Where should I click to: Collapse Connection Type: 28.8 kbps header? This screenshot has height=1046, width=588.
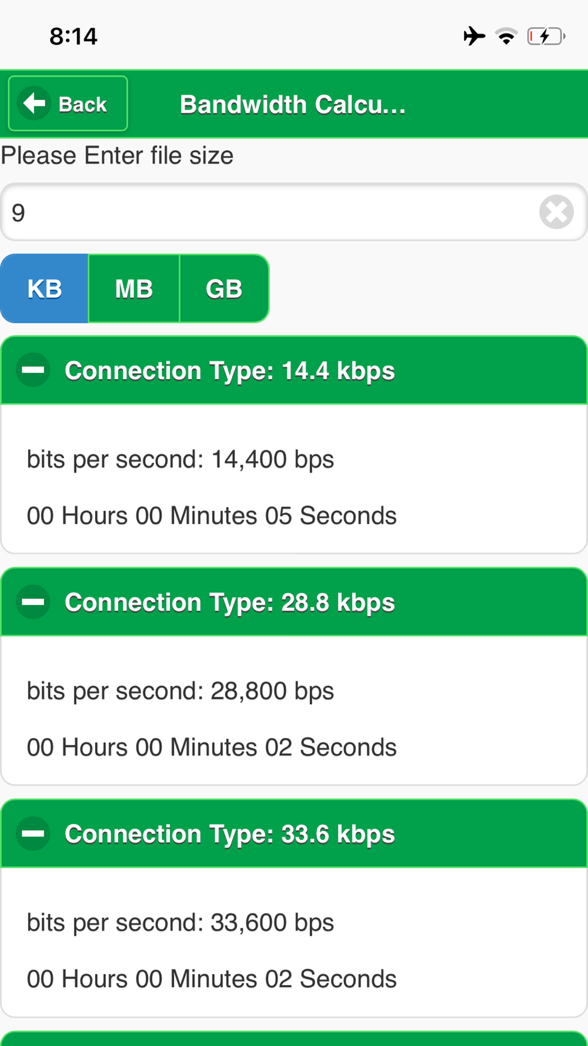pyautogui.click(x=229, y=602)
